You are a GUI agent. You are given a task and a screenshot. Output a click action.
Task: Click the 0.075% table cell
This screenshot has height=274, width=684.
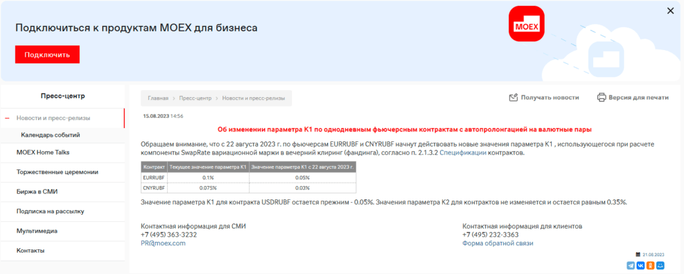pyautogui.click(x=208, y=188)
